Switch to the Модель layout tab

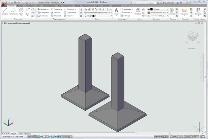[14, 133]
